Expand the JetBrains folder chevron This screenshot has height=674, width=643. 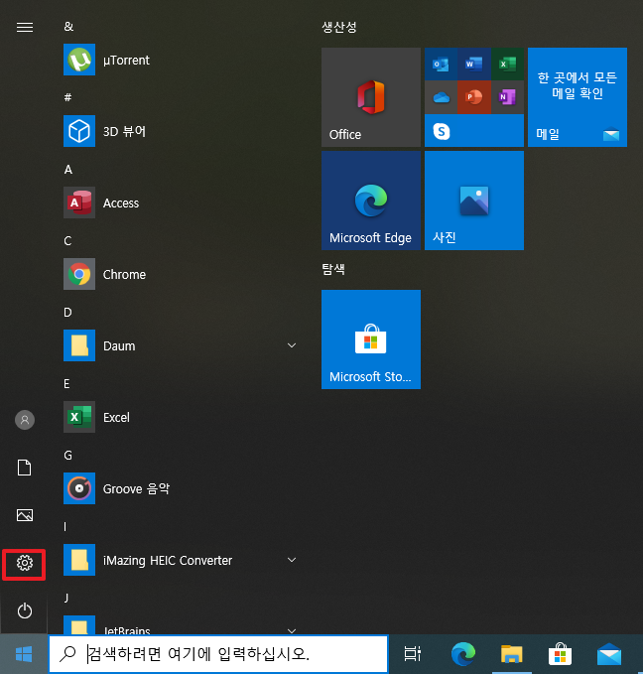(x=292, y=630)
